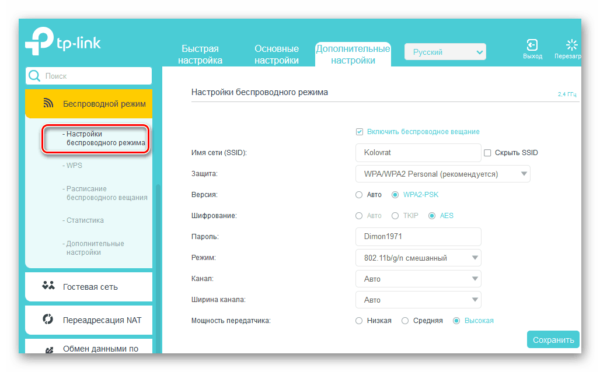Open Расписание беспроводного вещания submenu item
600x372 pixels.
[105, 193]
